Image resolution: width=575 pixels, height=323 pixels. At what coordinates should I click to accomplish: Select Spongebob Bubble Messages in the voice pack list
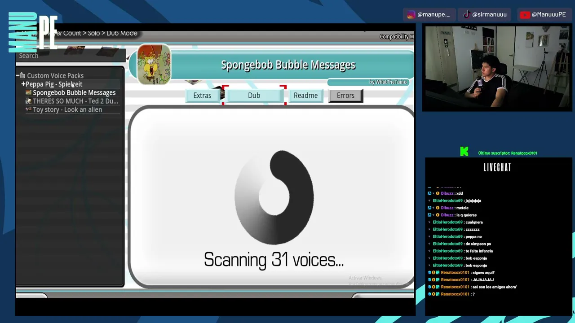74,92
